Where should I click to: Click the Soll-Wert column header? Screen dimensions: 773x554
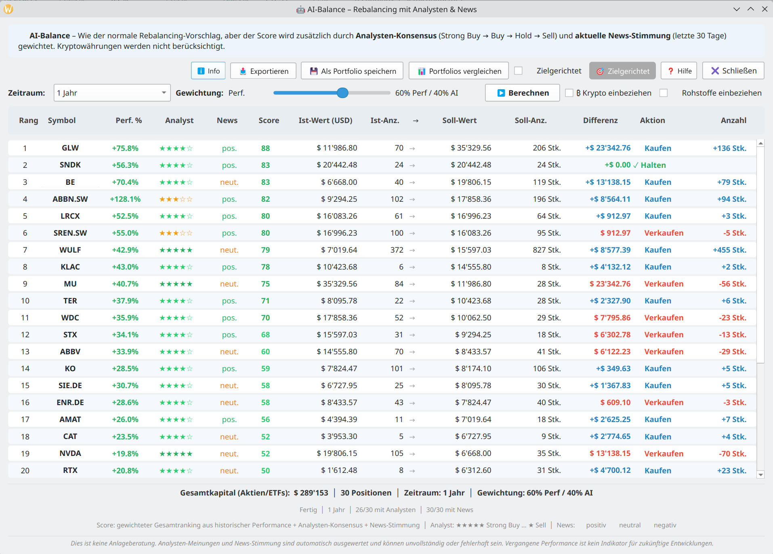tap(460, 120)
